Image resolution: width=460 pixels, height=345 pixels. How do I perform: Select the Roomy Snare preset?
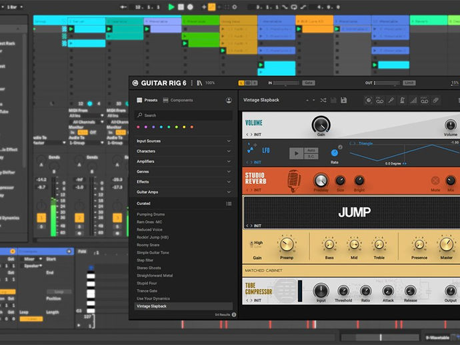tap(148, 244)
